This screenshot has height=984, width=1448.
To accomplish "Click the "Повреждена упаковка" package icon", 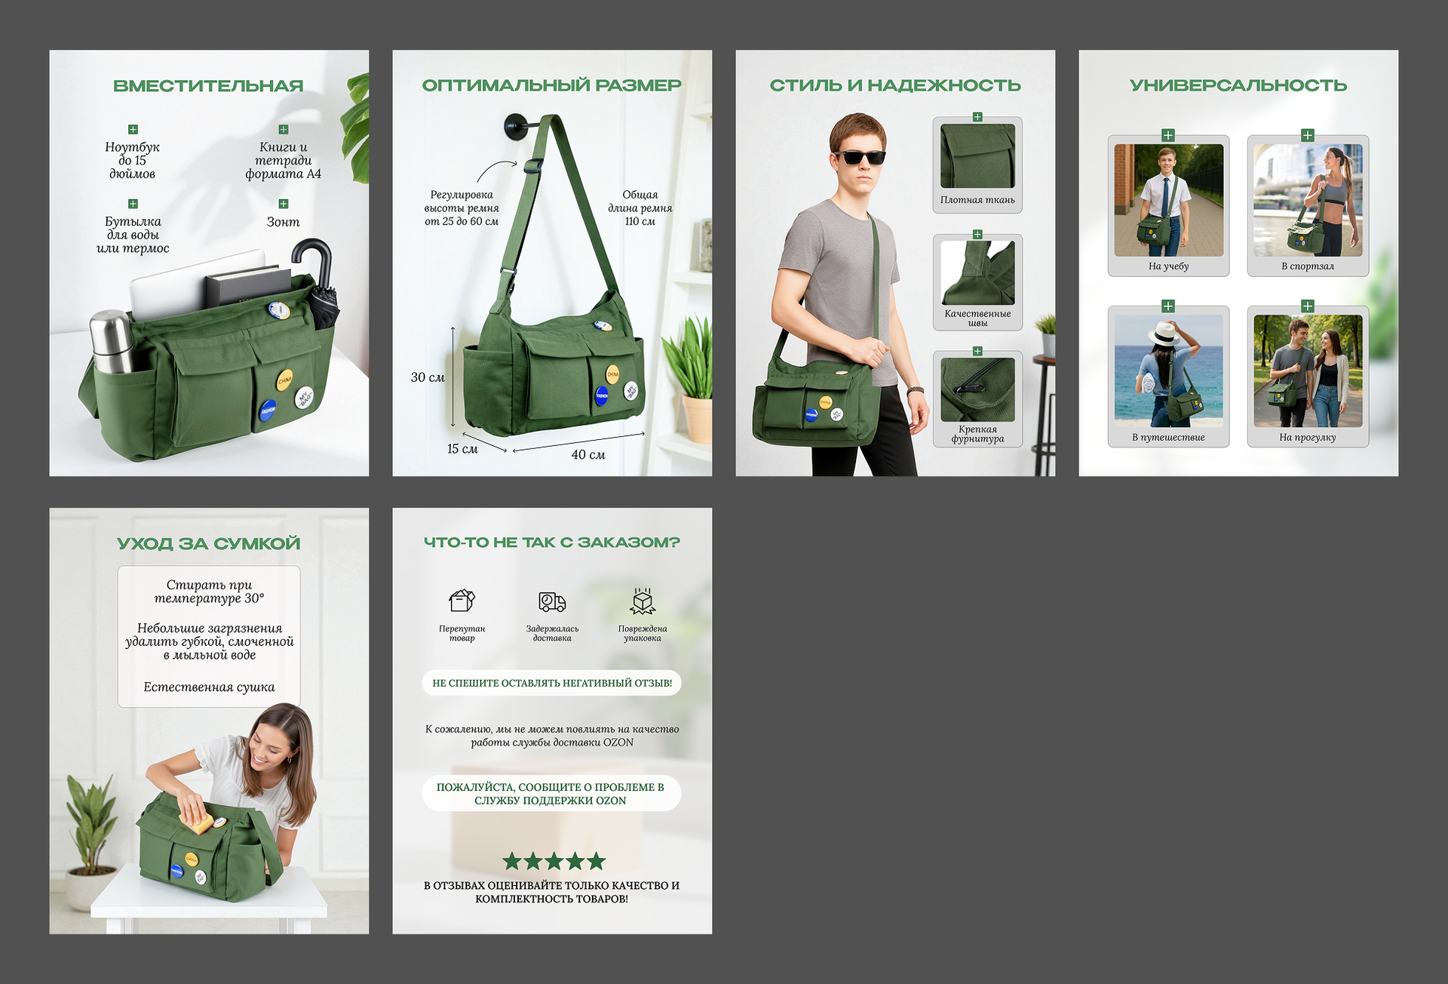I will tap(643, 601).
